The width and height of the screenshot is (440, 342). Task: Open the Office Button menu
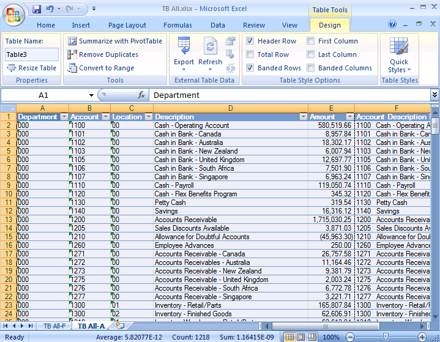[13, 14]
